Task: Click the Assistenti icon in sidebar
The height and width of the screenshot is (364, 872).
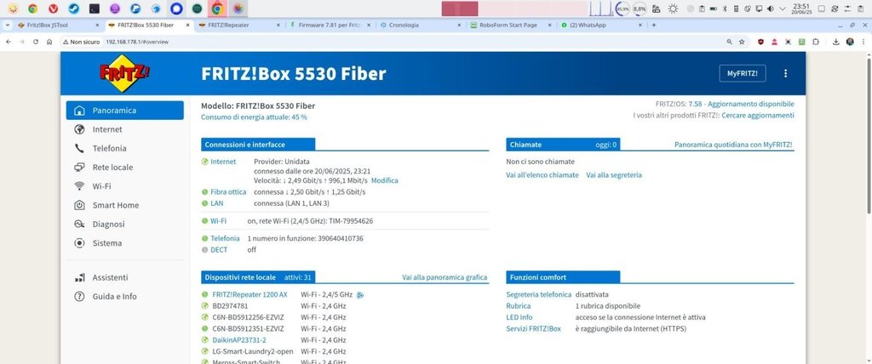Action: tap(79, 277)
